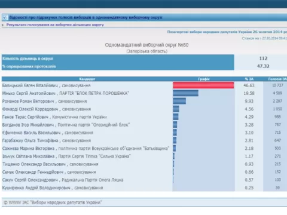This screenshot has height=215, width=287.
Task: Click the Відомості про підрахунок голосів heading
Action: (x=86, y=17)
